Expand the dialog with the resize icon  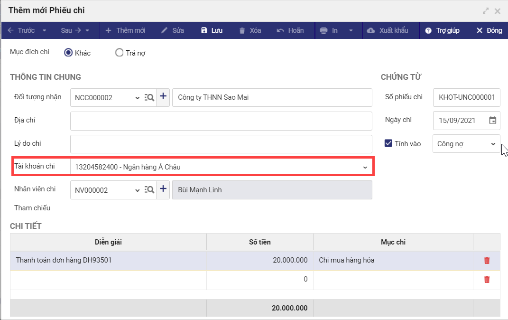486,10
